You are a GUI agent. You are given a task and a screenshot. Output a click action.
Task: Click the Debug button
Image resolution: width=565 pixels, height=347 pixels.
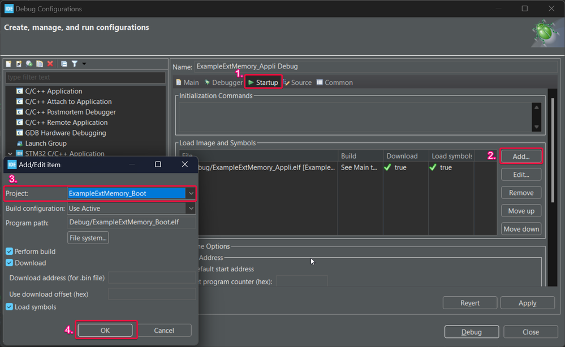(472, 332)
